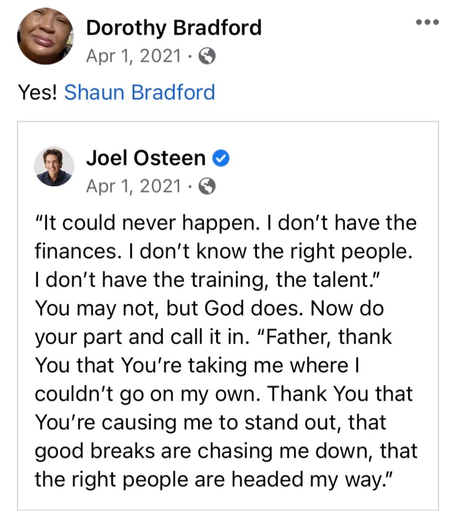Click the globe privacy icon under Dorothy Bradford
Viewport: 456px width, 511px height.
(207, 56)
